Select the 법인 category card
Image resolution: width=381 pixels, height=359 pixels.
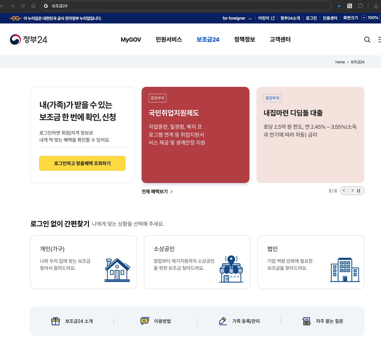pos(311,262)
